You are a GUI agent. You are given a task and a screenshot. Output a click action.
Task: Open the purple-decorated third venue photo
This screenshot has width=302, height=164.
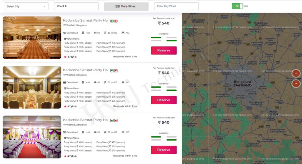click(32, 137)
